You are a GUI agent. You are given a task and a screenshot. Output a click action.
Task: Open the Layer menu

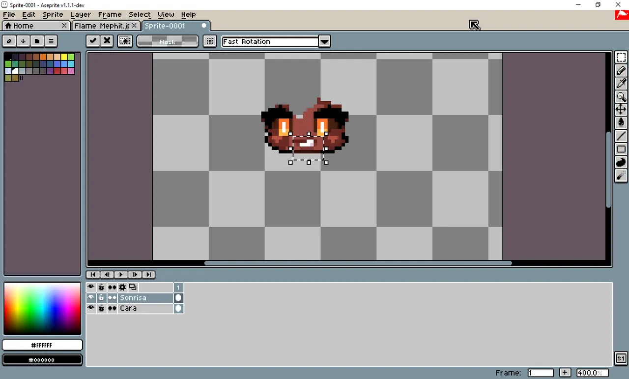click(x=81, y=15)
